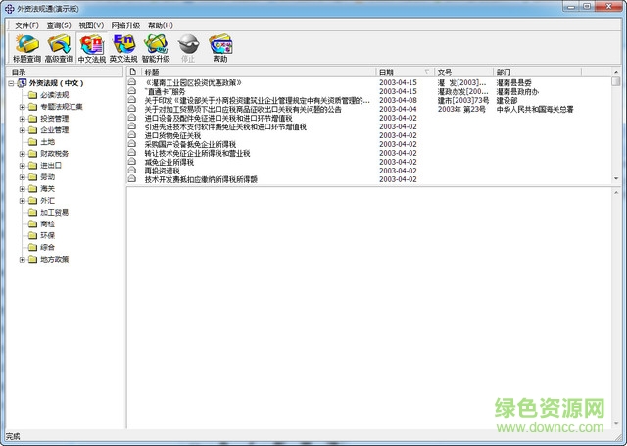Screen dimensions: 627x446
Task: Open the 帮助(H) menu
Action: [x=160, y=25]
